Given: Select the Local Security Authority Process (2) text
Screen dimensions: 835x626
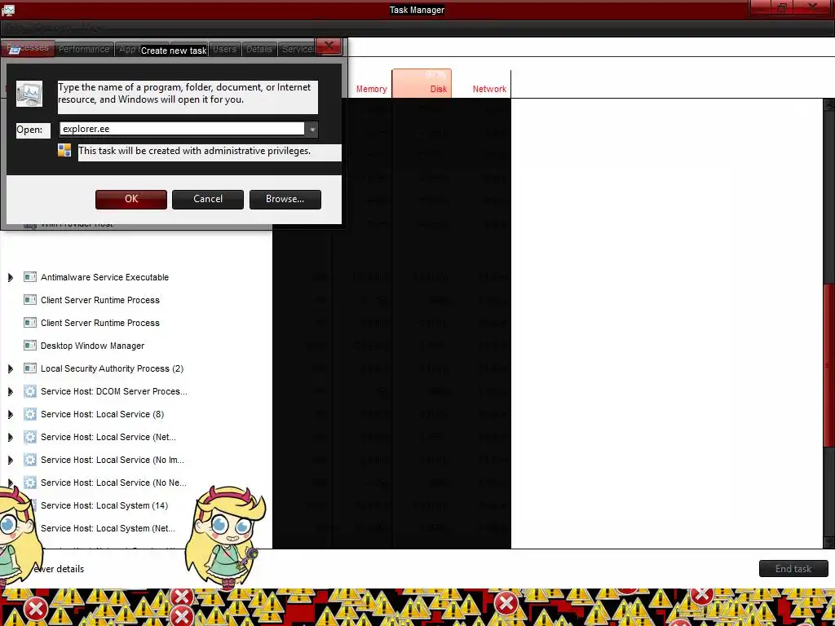Looking at the screenshot, I should pyautogui.click(x=113, y=369).
